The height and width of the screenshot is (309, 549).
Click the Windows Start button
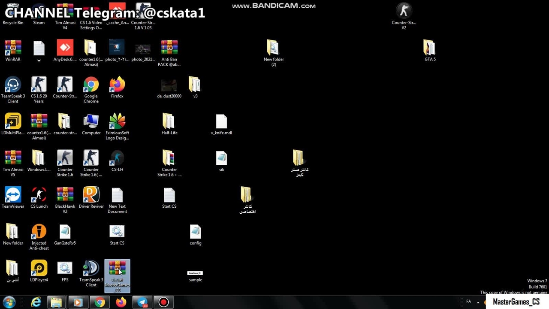pos(9,302)
